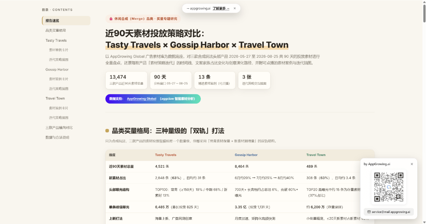Open 素材案例卡片 under Tasty Travels
The height and width of the screenshot is (224, 426).
pyautogui.click(x=58, y=50)
